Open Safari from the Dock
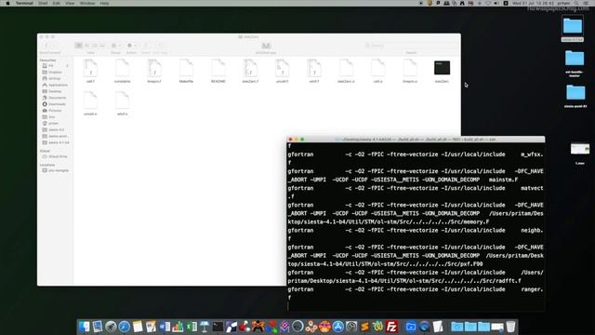Image resolution: width=595 pixels, height=335 pixels. 124,327
